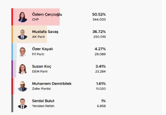Open Suzan Koç candidate name

coord(42,66)
